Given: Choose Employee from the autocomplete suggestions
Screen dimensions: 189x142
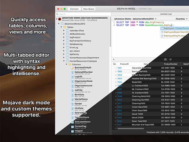Looking at the screenshot, I should [175, 29].
